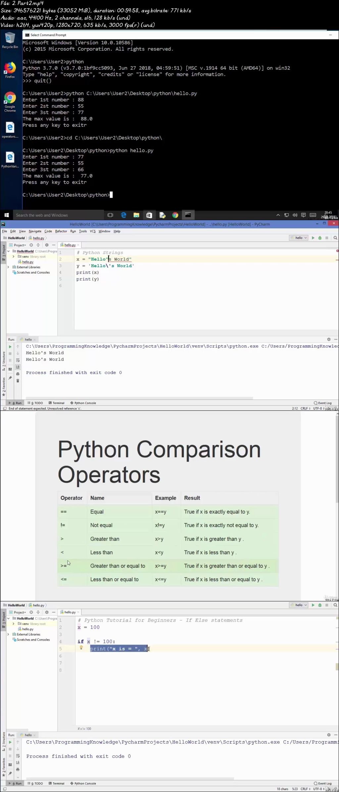
Task: Open File Explorer from the taskbar
Action: [136, 215]
